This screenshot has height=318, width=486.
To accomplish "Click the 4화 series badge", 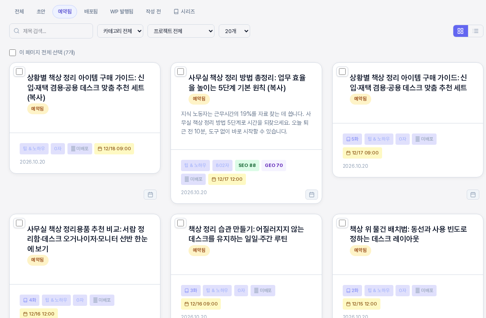I will click(x=30, y=300).
